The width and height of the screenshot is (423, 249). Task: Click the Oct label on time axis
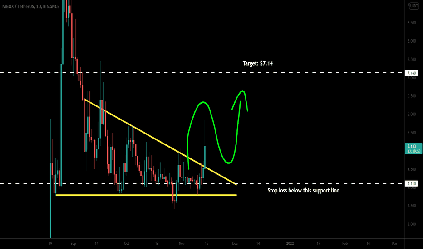tap(127, 244)
